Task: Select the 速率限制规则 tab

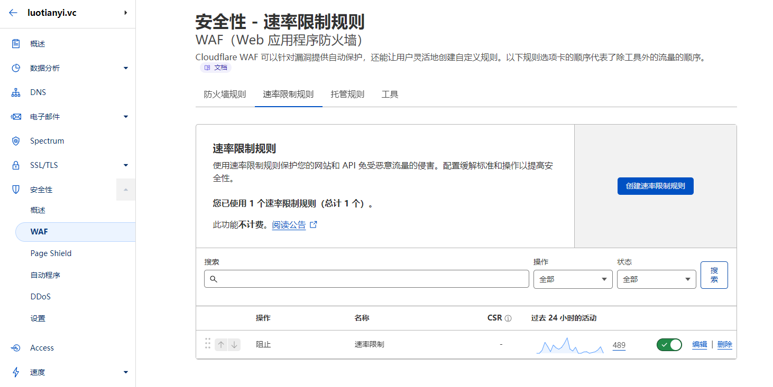Action: 288,95
